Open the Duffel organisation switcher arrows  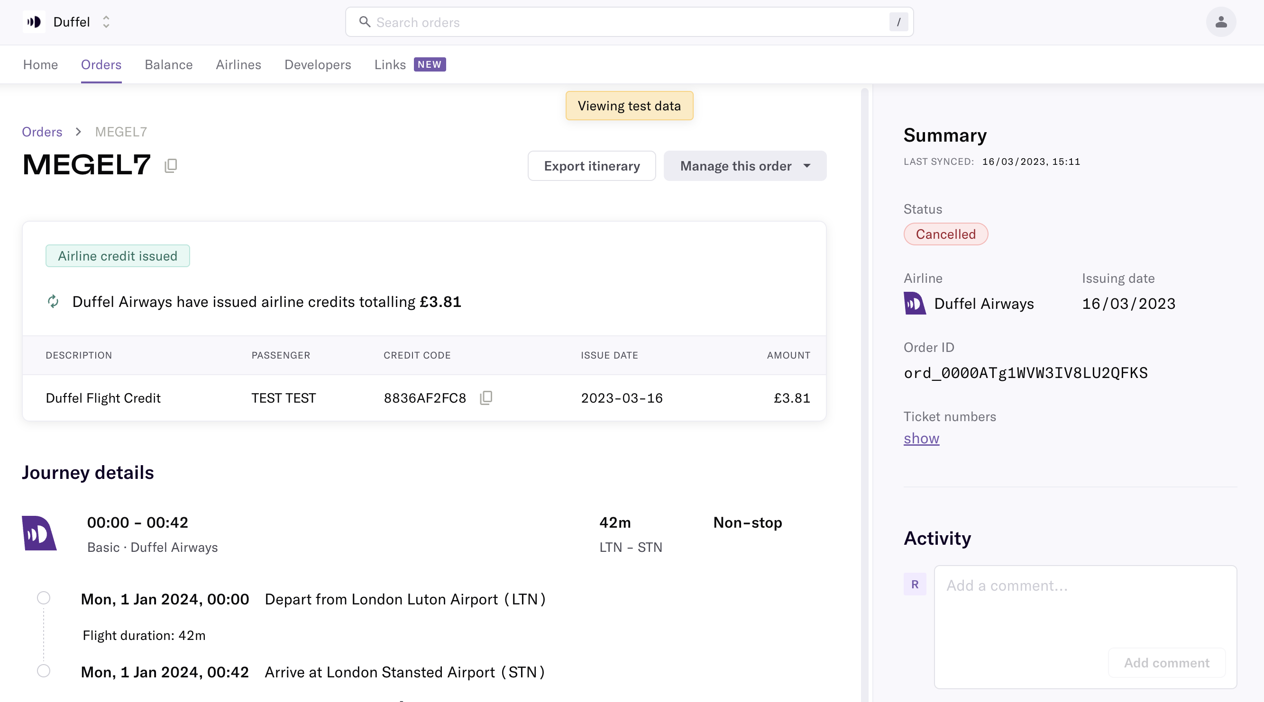(106, 22)
